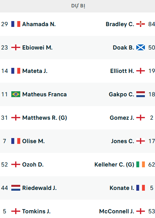Click the England flag beside Tomkins J.
The width and height of the screenshot is (155, 218).
(x=16, y=211)
